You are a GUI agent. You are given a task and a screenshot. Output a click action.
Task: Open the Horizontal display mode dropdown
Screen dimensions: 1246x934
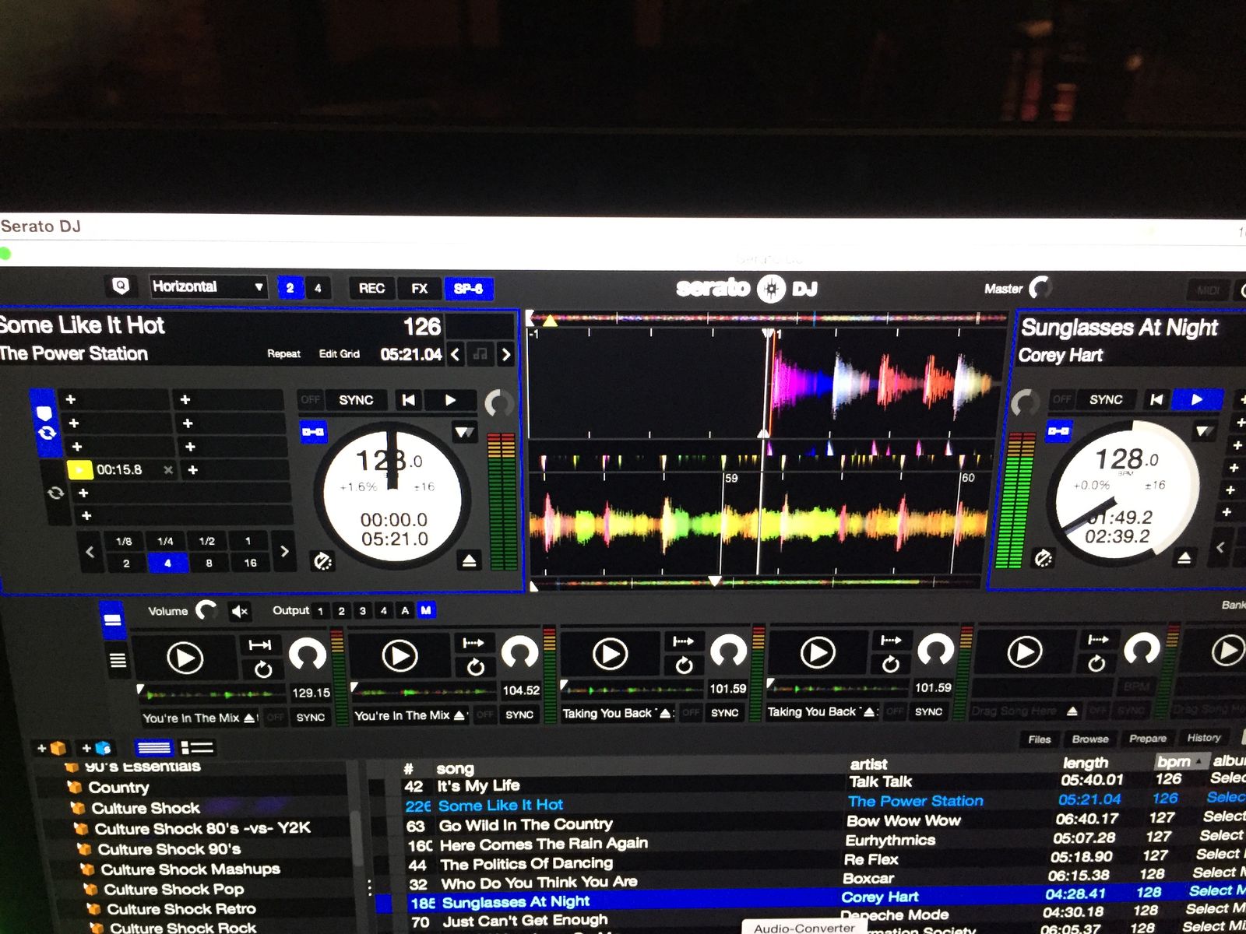tap(208, 286)
